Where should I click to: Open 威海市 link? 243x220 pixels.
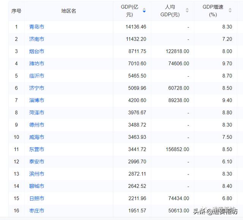click(x=36, y=137)
